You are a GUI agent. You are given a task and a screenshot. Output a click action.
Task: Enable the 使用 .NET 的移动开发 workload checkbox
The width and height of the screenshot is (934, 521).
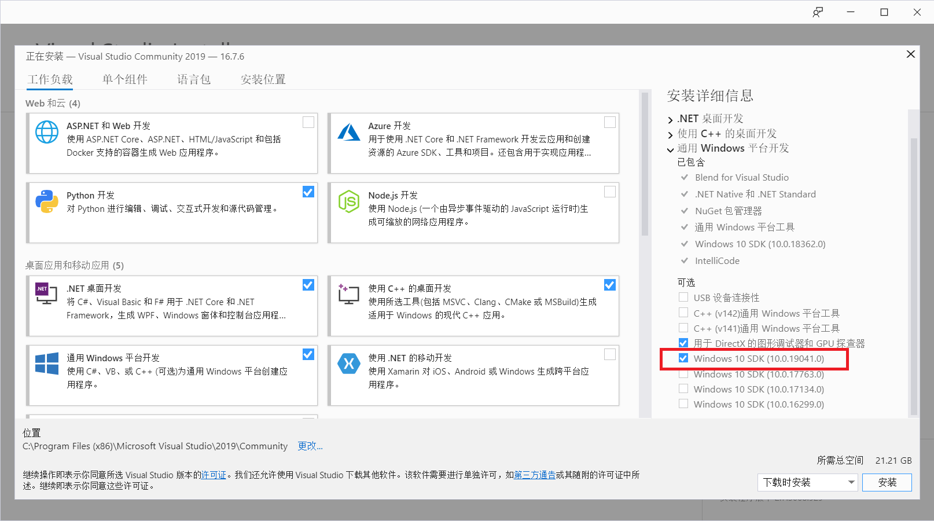[x=610, y=354]
